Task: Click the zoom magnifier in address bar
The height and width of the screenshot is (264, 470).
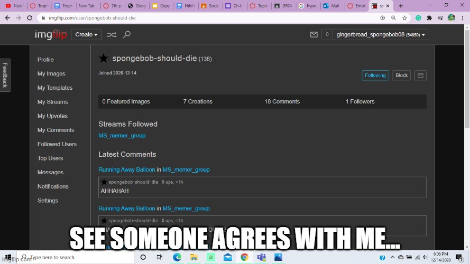Action: coord(393,18)
